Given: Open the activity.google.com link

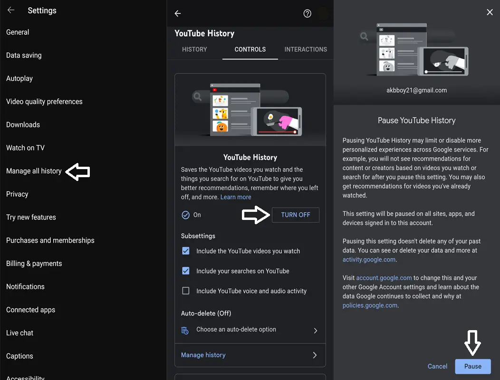Looking at the screenshot, I should tap(369, 259).
